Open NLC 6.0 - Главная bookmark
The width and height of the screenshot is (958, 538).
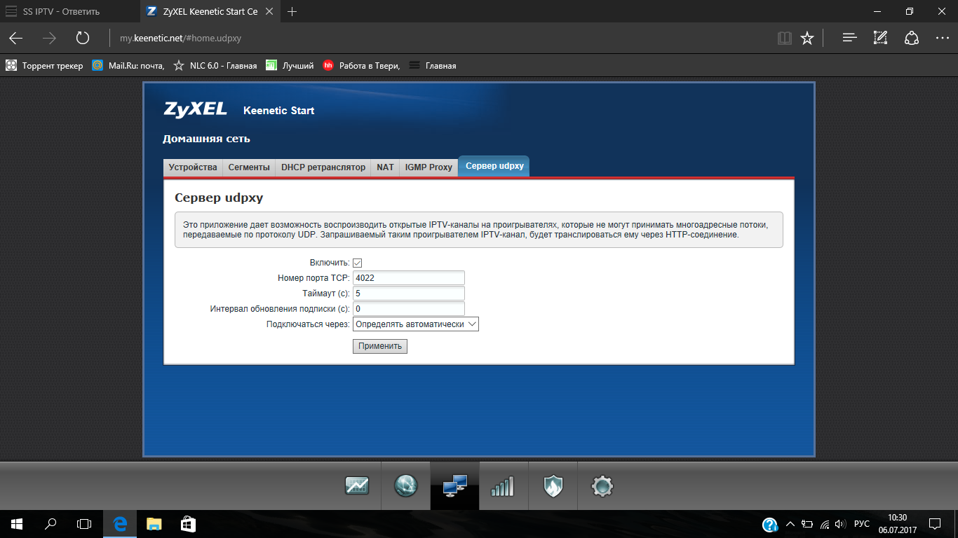click(215, 66)
